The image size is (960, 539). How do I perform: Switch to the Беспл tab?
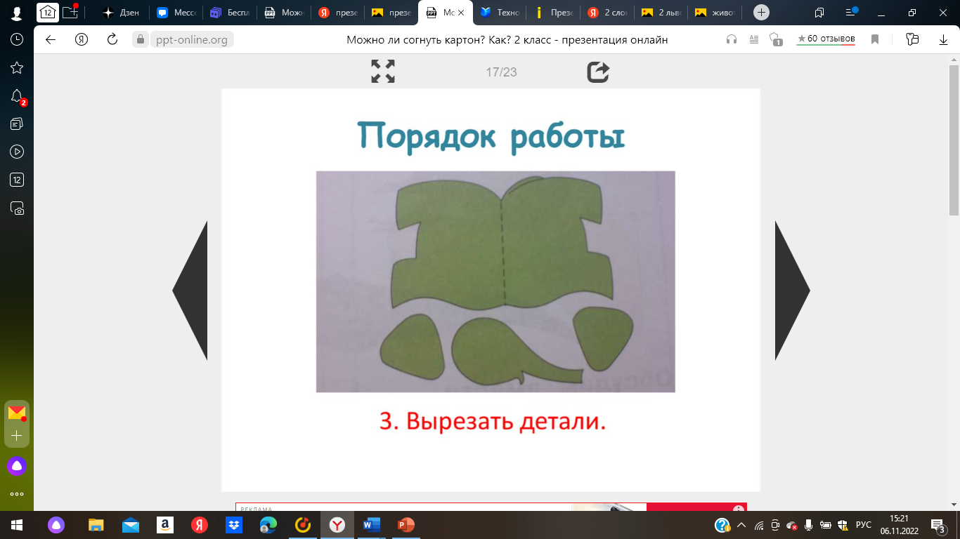coord(230,13)
